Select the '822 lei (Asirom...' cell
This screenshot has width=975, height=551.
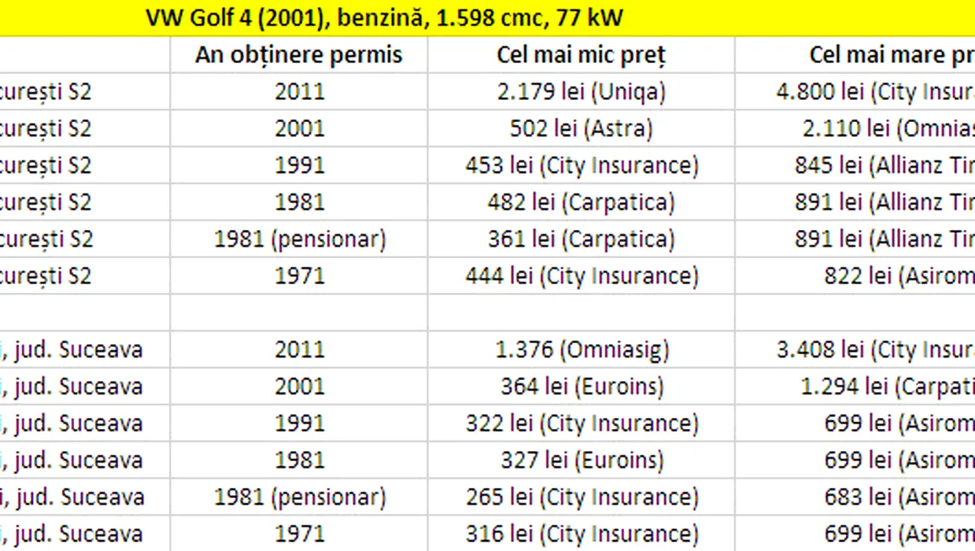(855, 276)
